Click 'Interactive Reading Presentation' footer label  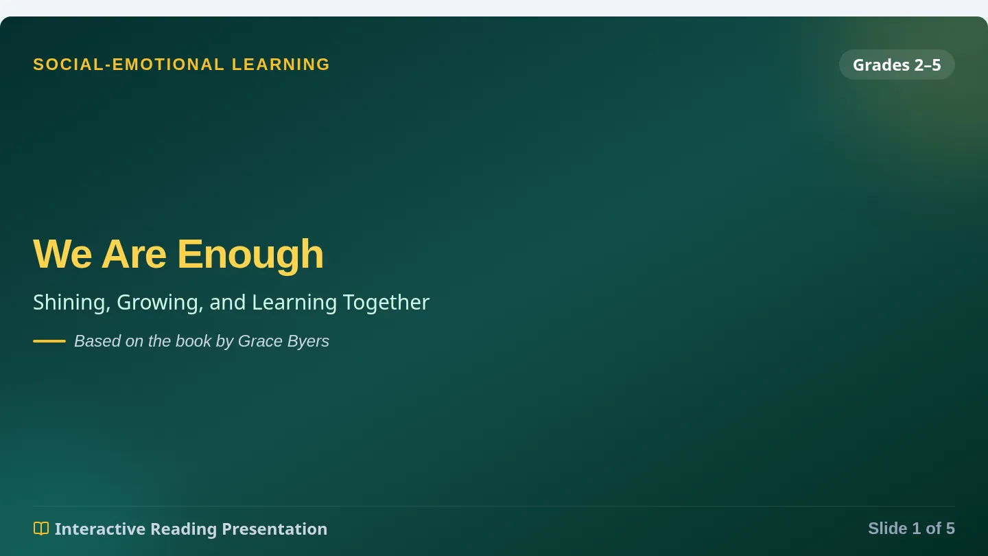click(x=191, y=529)
